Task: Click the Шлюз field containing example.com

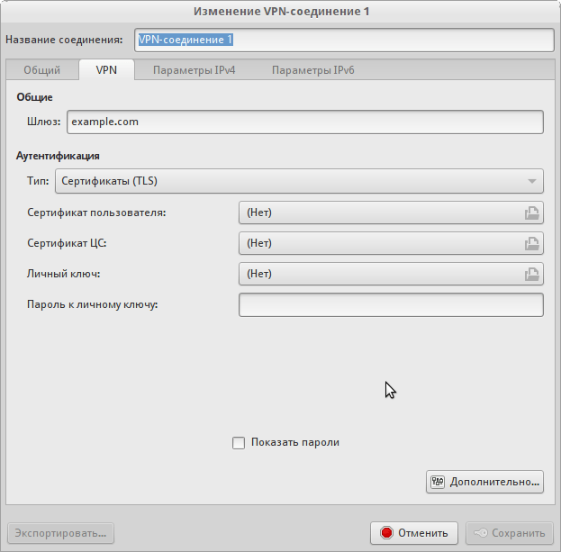Action: (x=304, y=122)
